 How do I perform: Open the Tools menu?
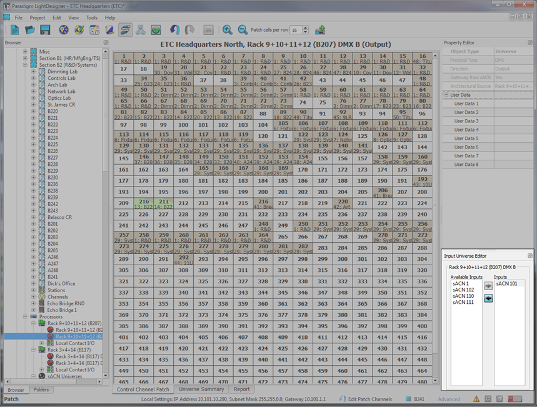(x=91, y=17)
